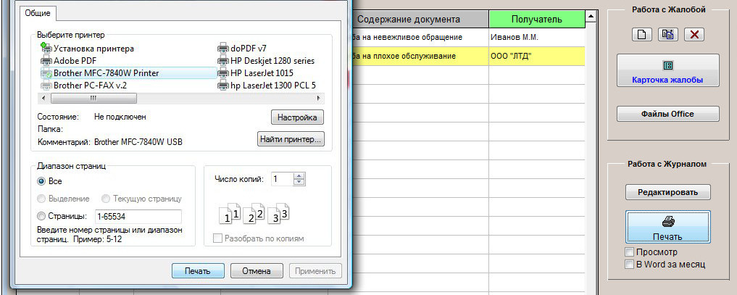Select the ООО "ЛТД" recipient cell
Image resolution: width=737 pixels, height=295 pixels.
(x=537, y=57)
